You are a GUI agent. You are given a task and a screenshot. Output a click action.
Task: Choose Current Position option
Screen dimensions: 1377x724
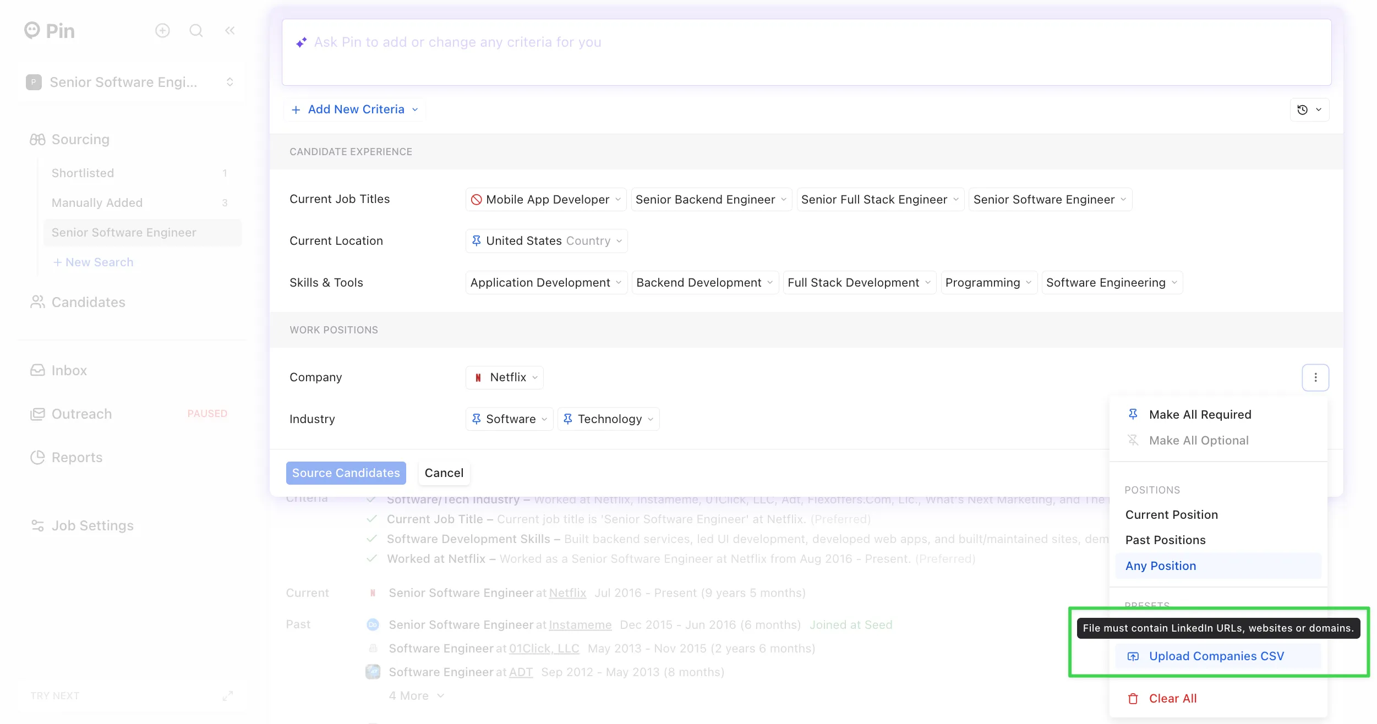(x=1218, y=514)
